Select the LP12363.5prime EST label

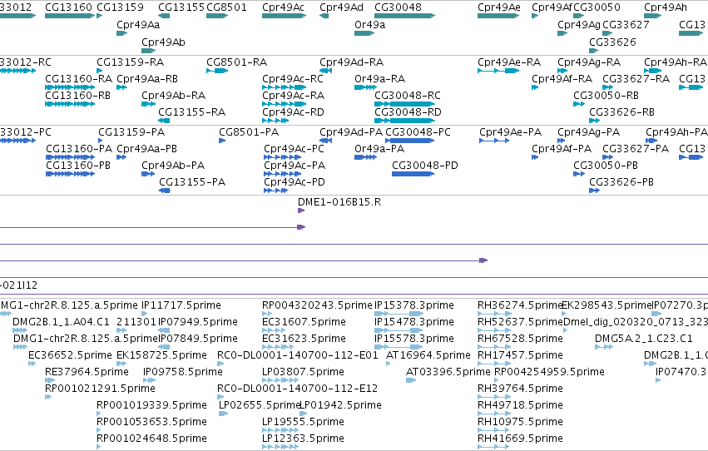[303, 439]
